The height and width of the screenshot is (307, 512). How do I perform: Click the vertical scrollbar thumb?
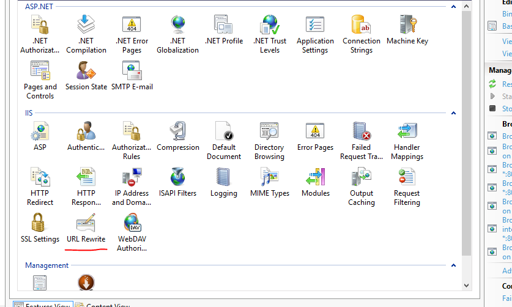click(x=466, y=133)
